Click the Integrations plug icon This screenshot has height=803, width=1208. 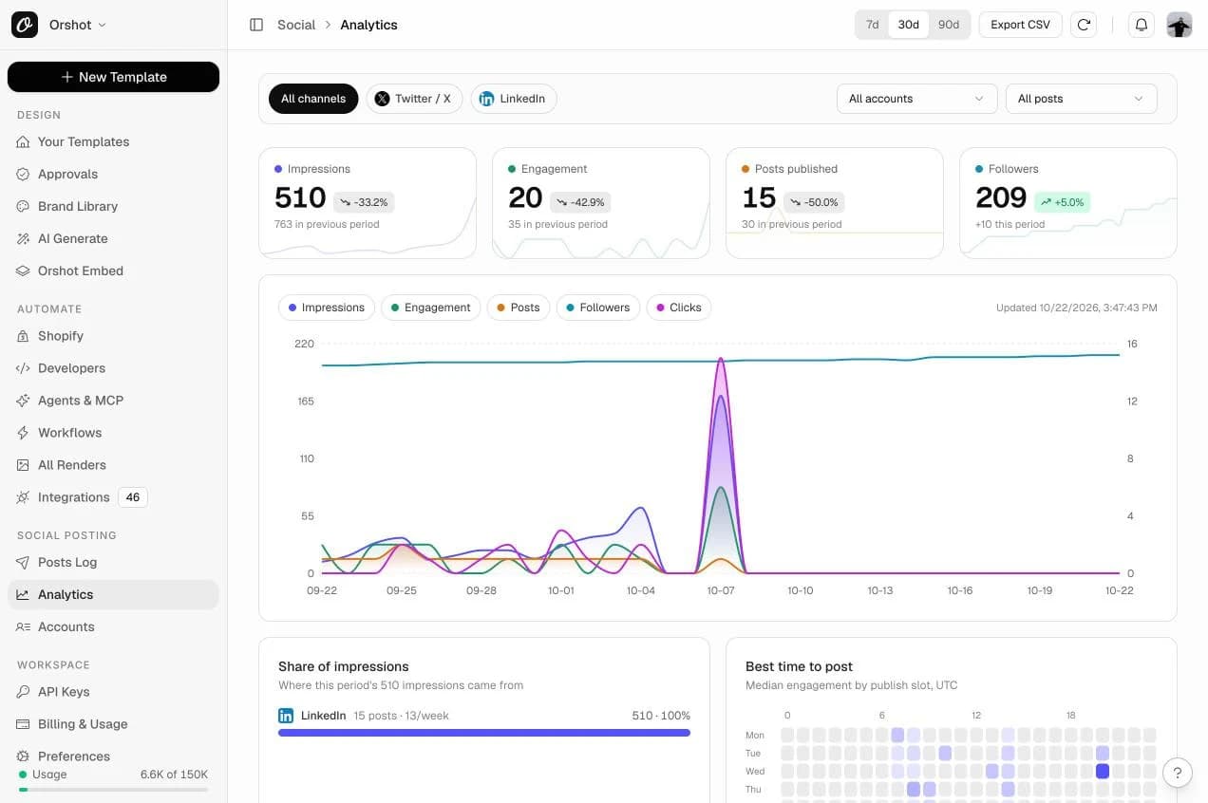24,497
